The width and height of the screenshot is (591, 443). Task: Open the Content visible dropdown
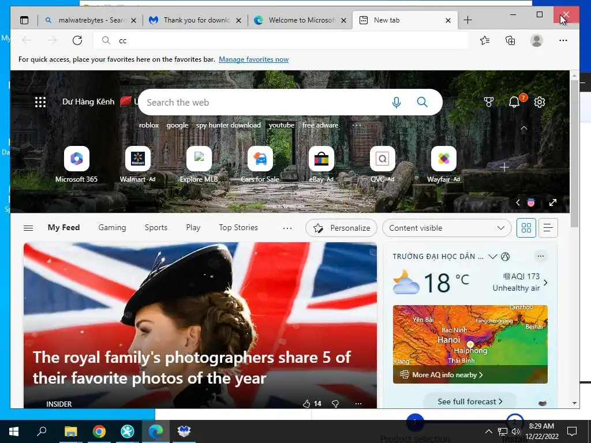[x=447, y=228]
